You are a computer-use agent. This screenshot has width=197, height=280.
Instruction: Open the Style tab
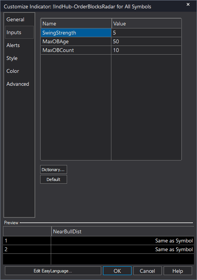click(x=19, y=58)
